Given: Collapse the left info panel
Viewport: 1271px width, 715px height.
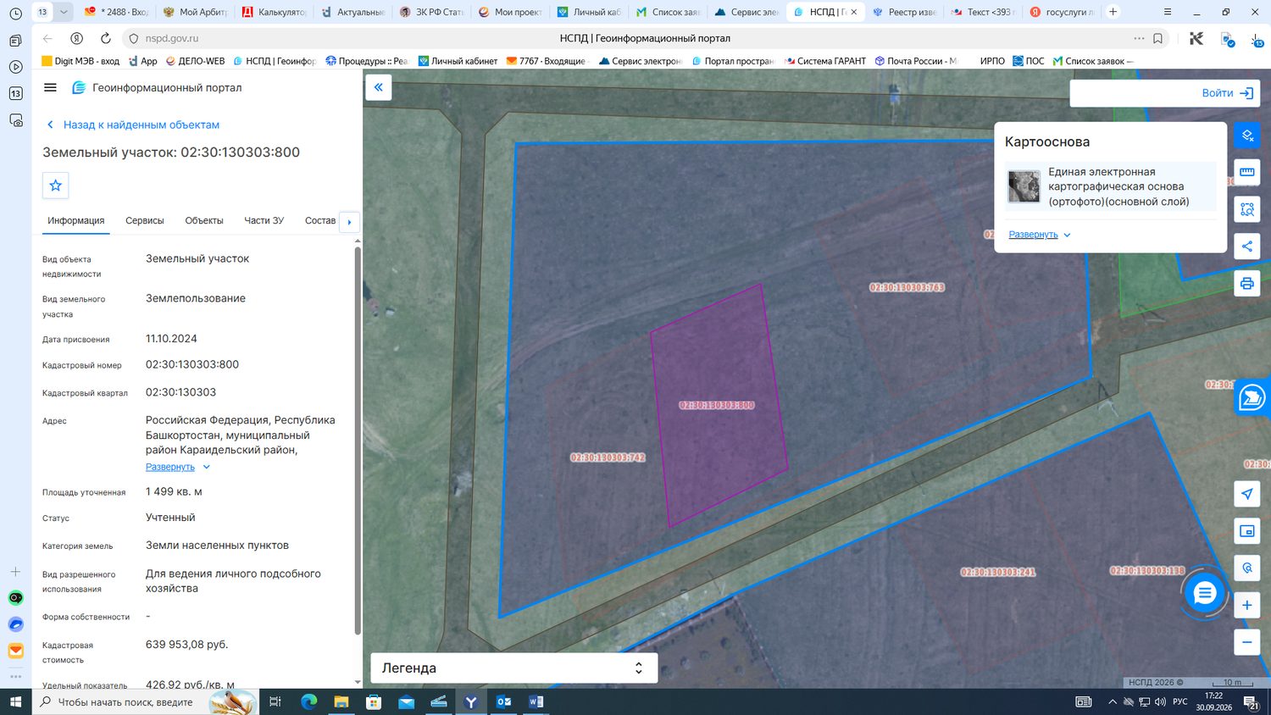Looking at the screenshot, I should 378,87.
